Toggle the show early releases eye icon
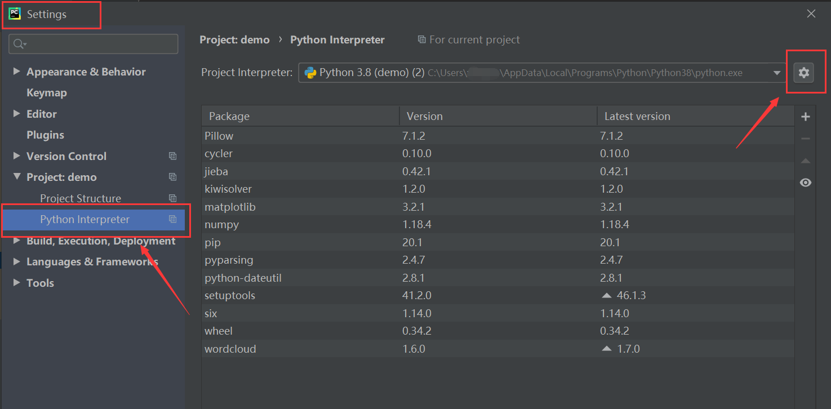 tap(806, 183)
